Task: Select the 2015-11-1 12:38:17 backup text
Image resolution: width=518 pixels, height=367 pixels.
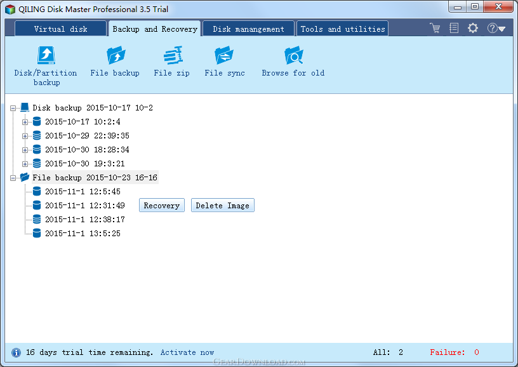Action: pyautogui.click(x=85, y=219)
